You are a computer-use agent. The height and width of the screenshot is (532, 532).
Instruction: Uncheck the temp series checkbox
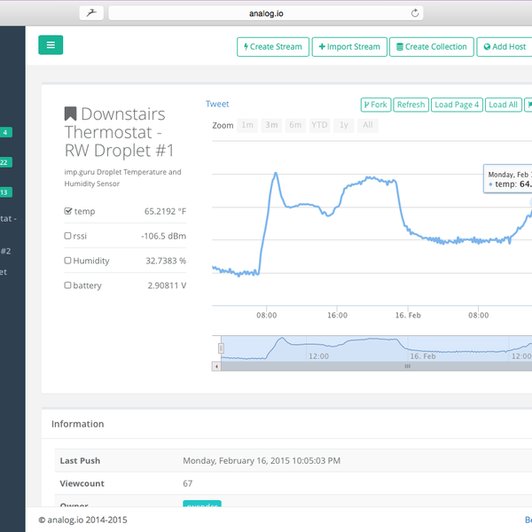coord(68,212)
